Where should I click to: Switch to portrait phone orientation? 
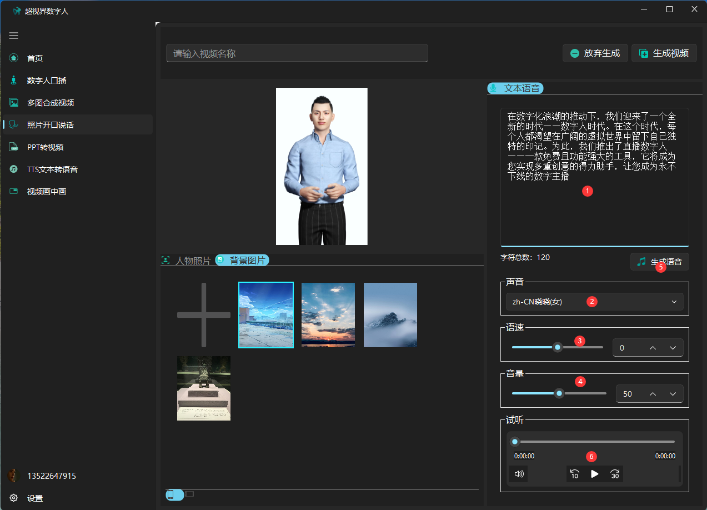172,494
